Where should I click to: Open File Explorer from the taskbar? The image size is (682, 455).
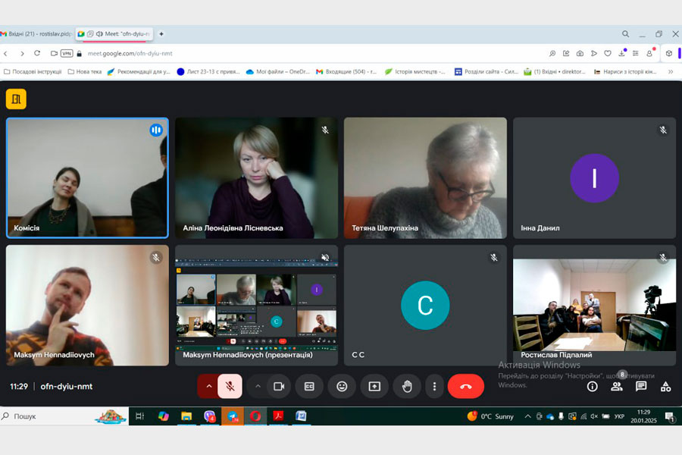click(x=186, y=416)
